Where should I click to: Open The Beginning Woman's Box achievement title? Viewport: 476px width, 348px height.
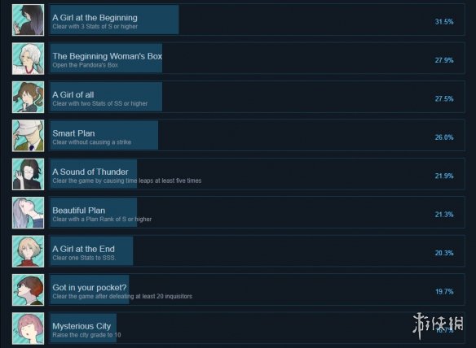[107, 56]
